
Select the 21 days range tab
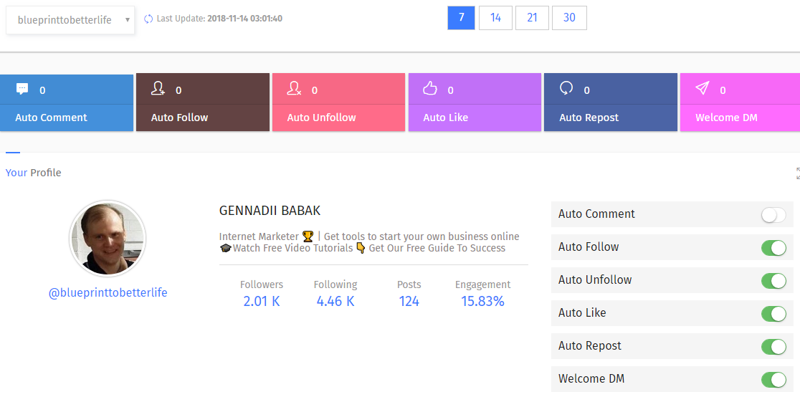532,18
